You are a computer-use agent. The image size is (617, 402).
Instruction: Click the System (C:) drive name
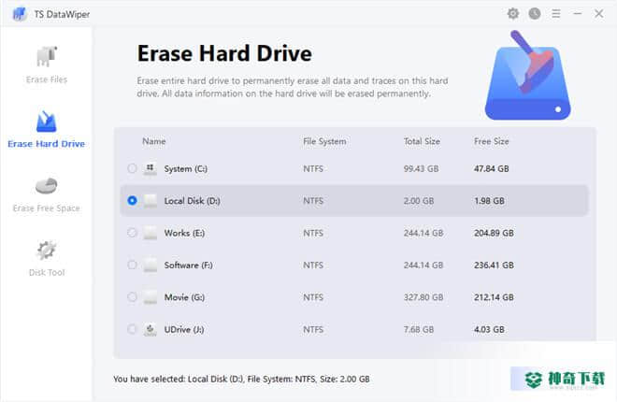(186, 169)
